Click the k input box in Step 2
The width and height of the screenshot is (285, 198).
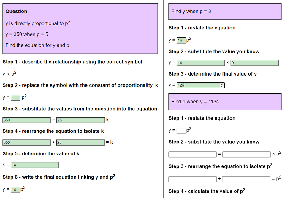point(15,97)
